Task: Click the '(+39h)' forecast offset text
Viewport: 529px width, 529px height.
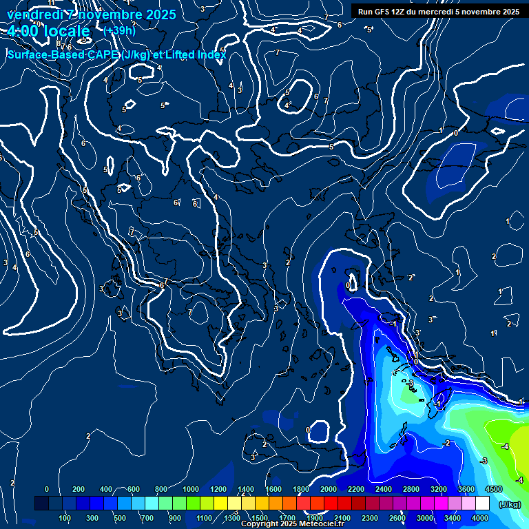Action: [x=119, y=31]
